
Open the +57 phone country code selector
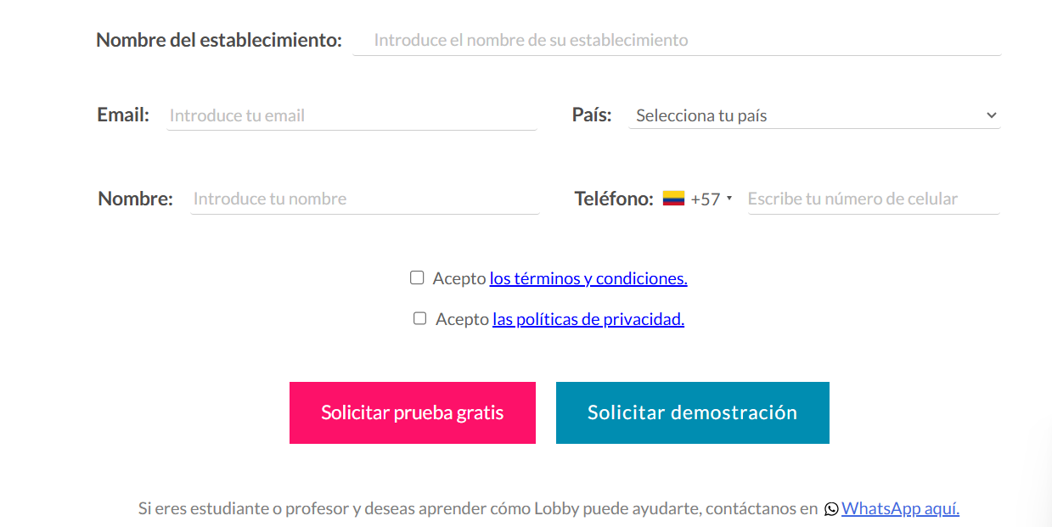[697, 199]
